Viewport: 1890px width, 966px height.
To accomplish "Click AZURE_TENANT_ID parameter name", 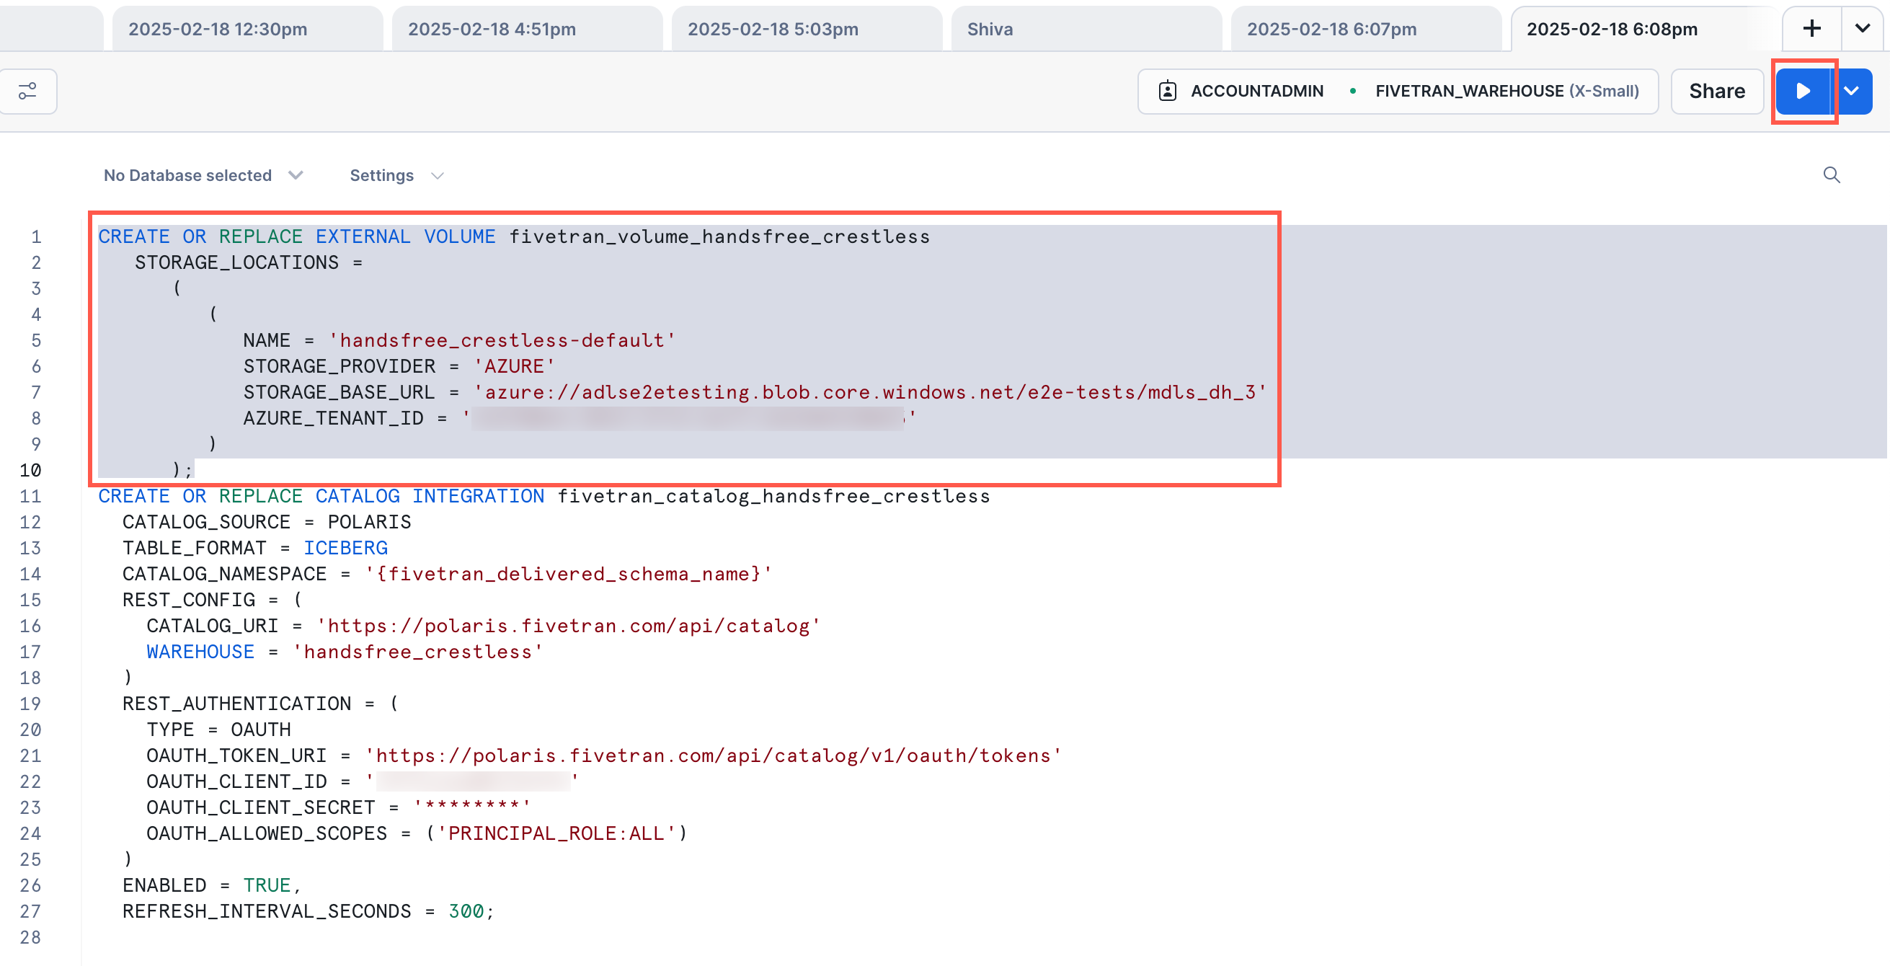I will 334,418.
